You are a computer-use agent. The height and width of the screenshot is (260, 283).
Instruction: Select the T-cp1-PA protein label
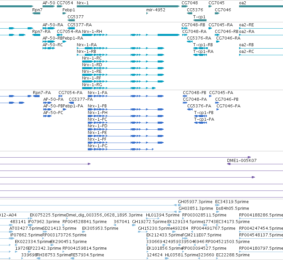click(204, 119)
